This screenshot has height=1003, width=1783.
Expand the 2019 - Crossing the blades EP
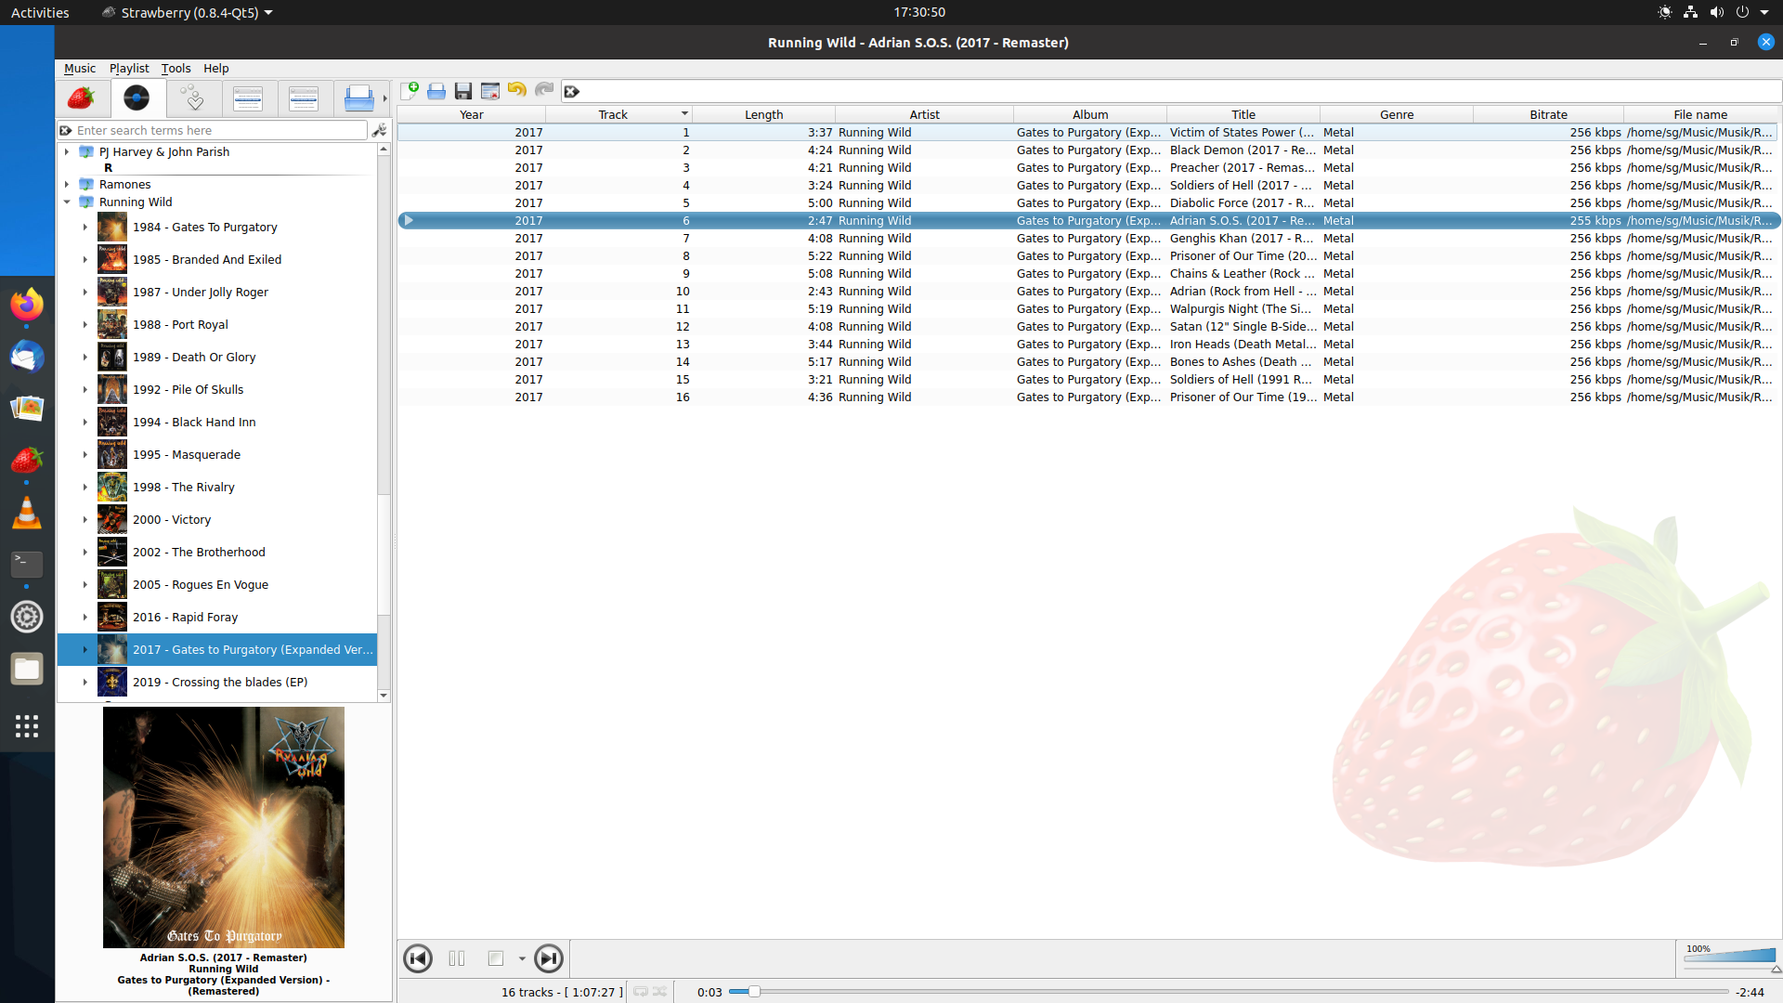(x=85, y=681)
